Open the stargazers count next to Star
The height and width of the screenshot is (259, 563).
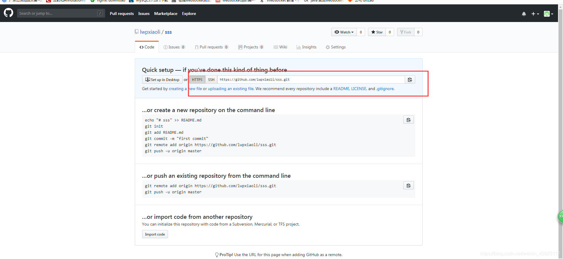coord(390,32)
